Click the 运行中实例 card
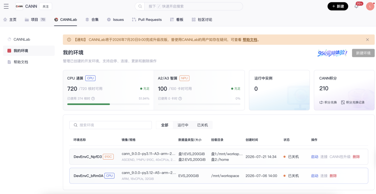 [x=279, y=90]
